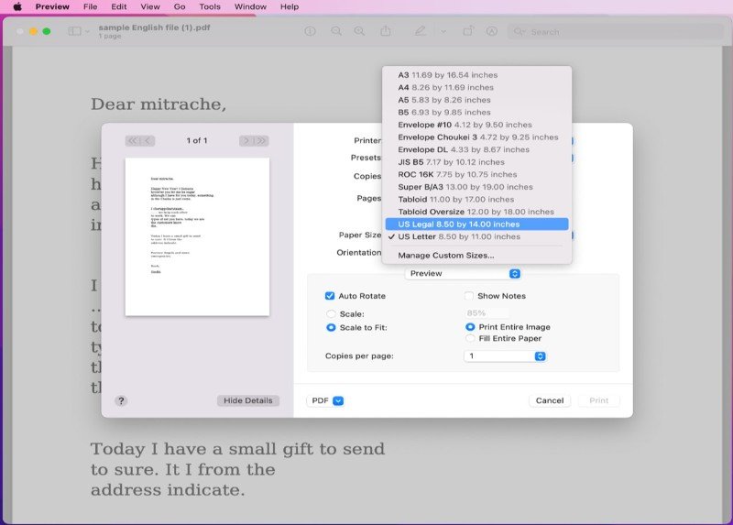733x525 pixels.
Task: Open the PDF dropdown menu
Action: tap(326, 400)
